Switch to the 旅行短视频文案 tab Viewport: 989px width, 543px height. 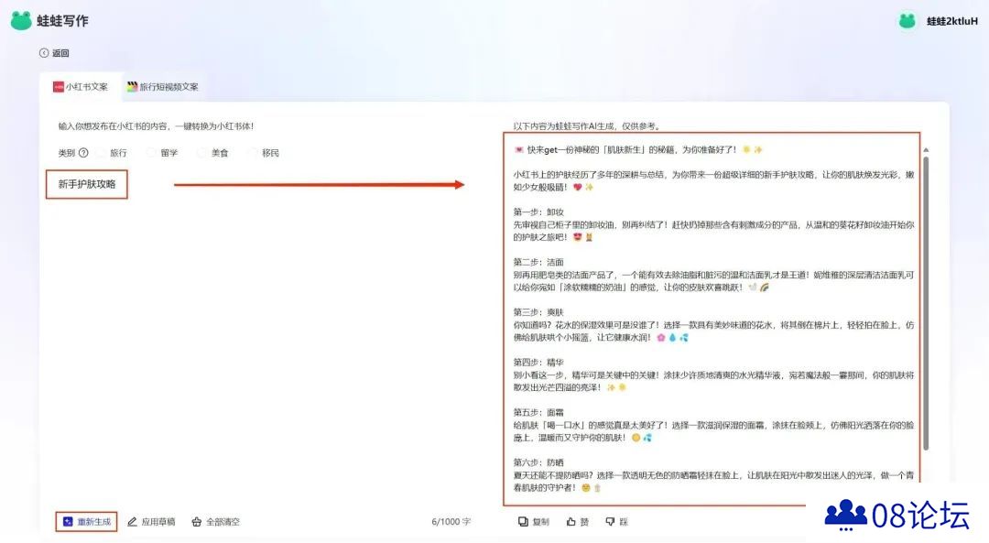click(163, 86)
